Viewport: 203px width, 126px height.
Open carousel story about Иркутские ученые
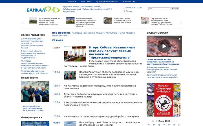[x=122, y=20]
